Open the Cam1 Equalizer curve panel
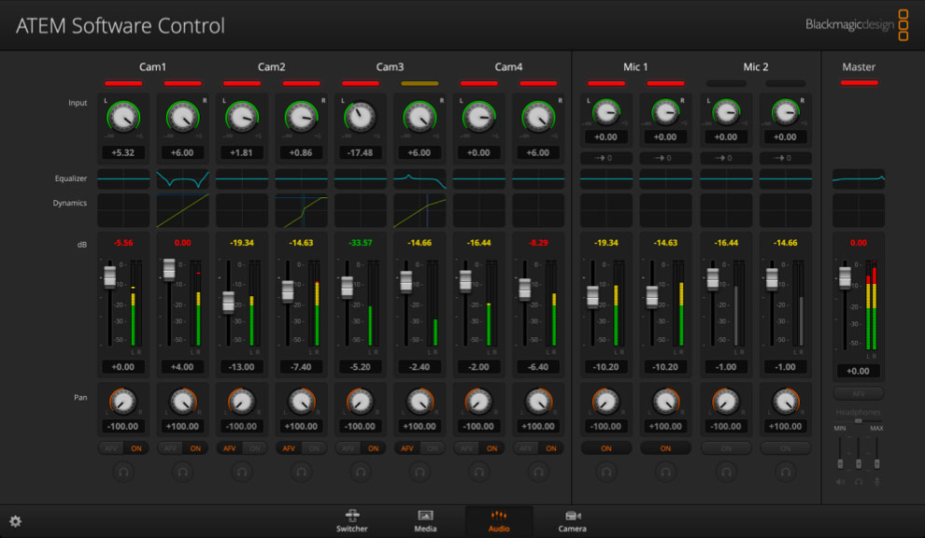This screenshot has width=925, height=538. point(123,177)
